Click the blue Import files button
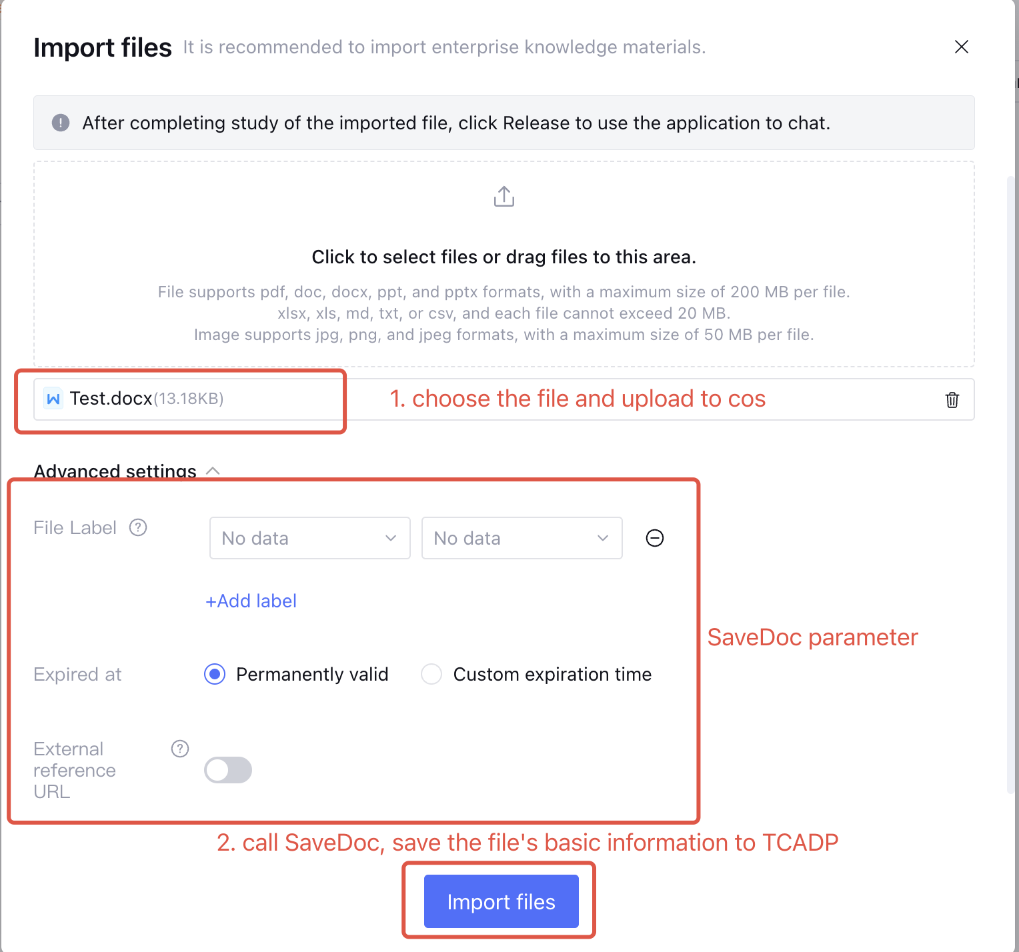 coord(501,901)
